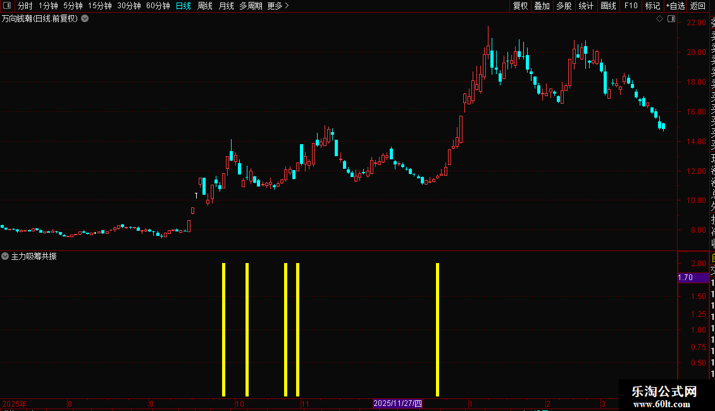Switch to 分时 intraday view
This screenshot has width=715, height=411.
[x=25, y=6]
